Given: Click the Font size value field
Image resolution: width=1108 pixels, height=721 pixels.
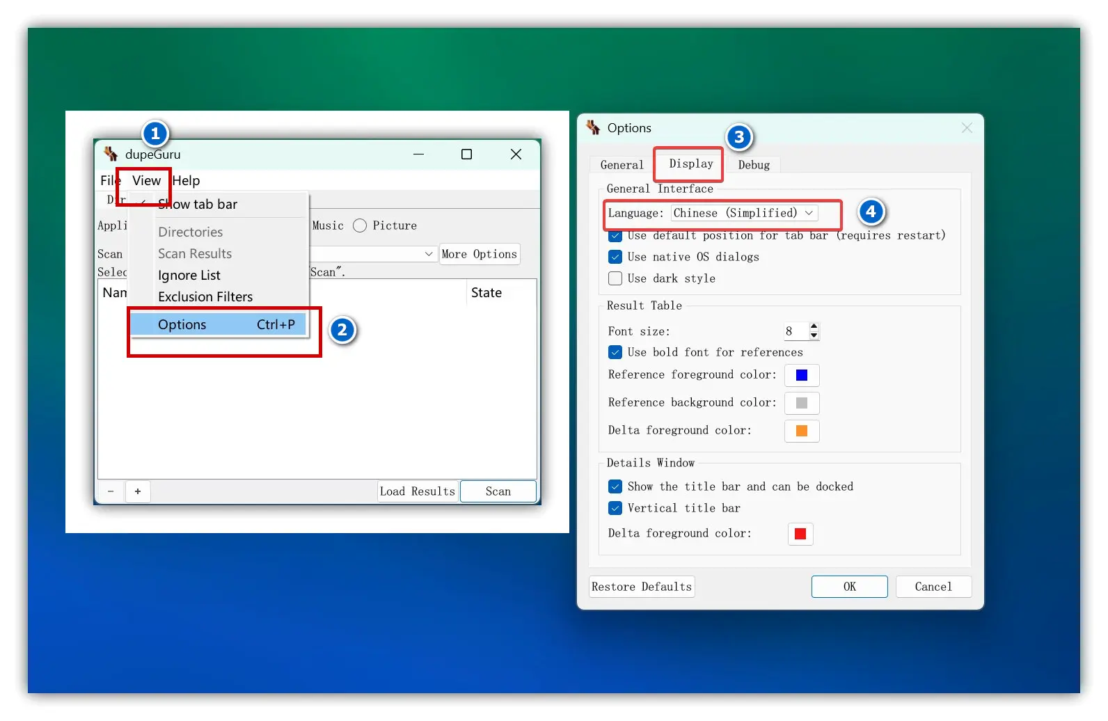Looking at the screenshot, I should (796, 331).
